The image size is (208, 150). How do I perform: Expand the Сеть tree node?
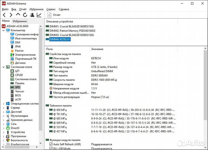[3, 124]
